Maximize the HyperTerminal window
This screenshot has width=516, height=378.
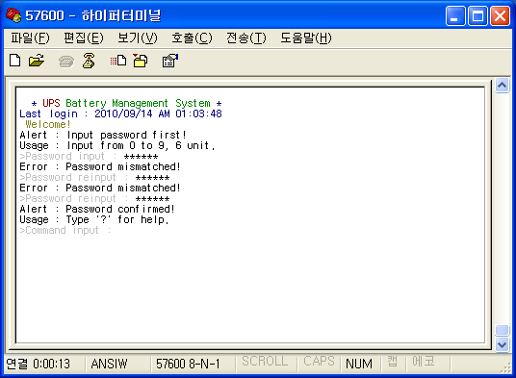477,15
